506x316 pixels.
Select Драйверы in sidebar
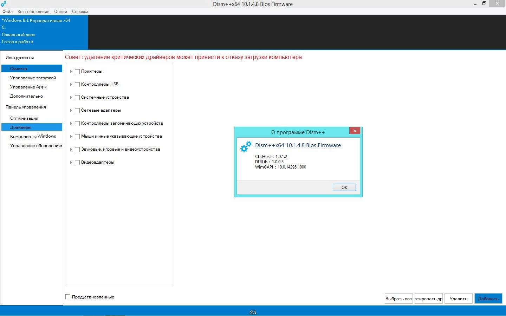[32, 127]
